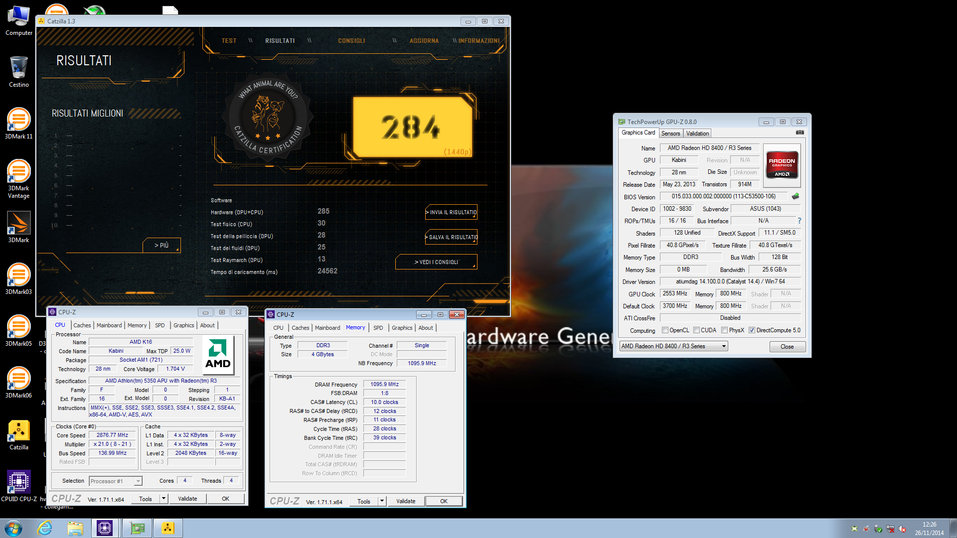Click the Specification field in CPU-Z
The width and height of the screenshot is (957, 538).
click(x=164, y=381)
